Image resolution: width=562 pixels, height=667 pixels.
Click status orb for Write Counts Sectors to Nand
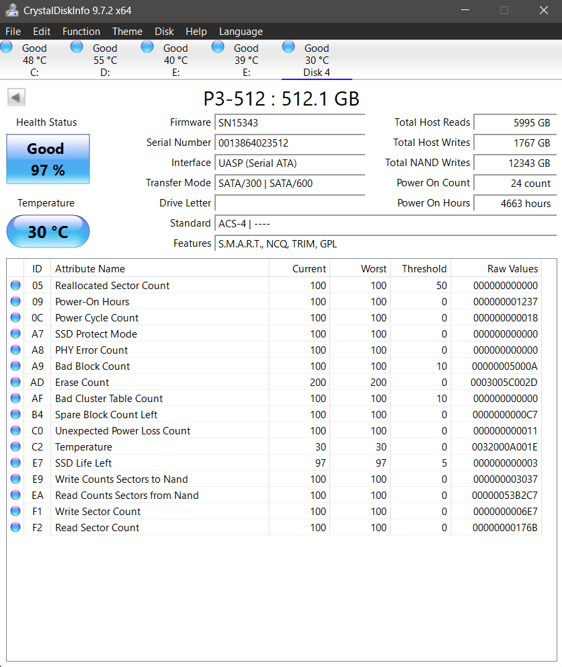coord(15,479)
